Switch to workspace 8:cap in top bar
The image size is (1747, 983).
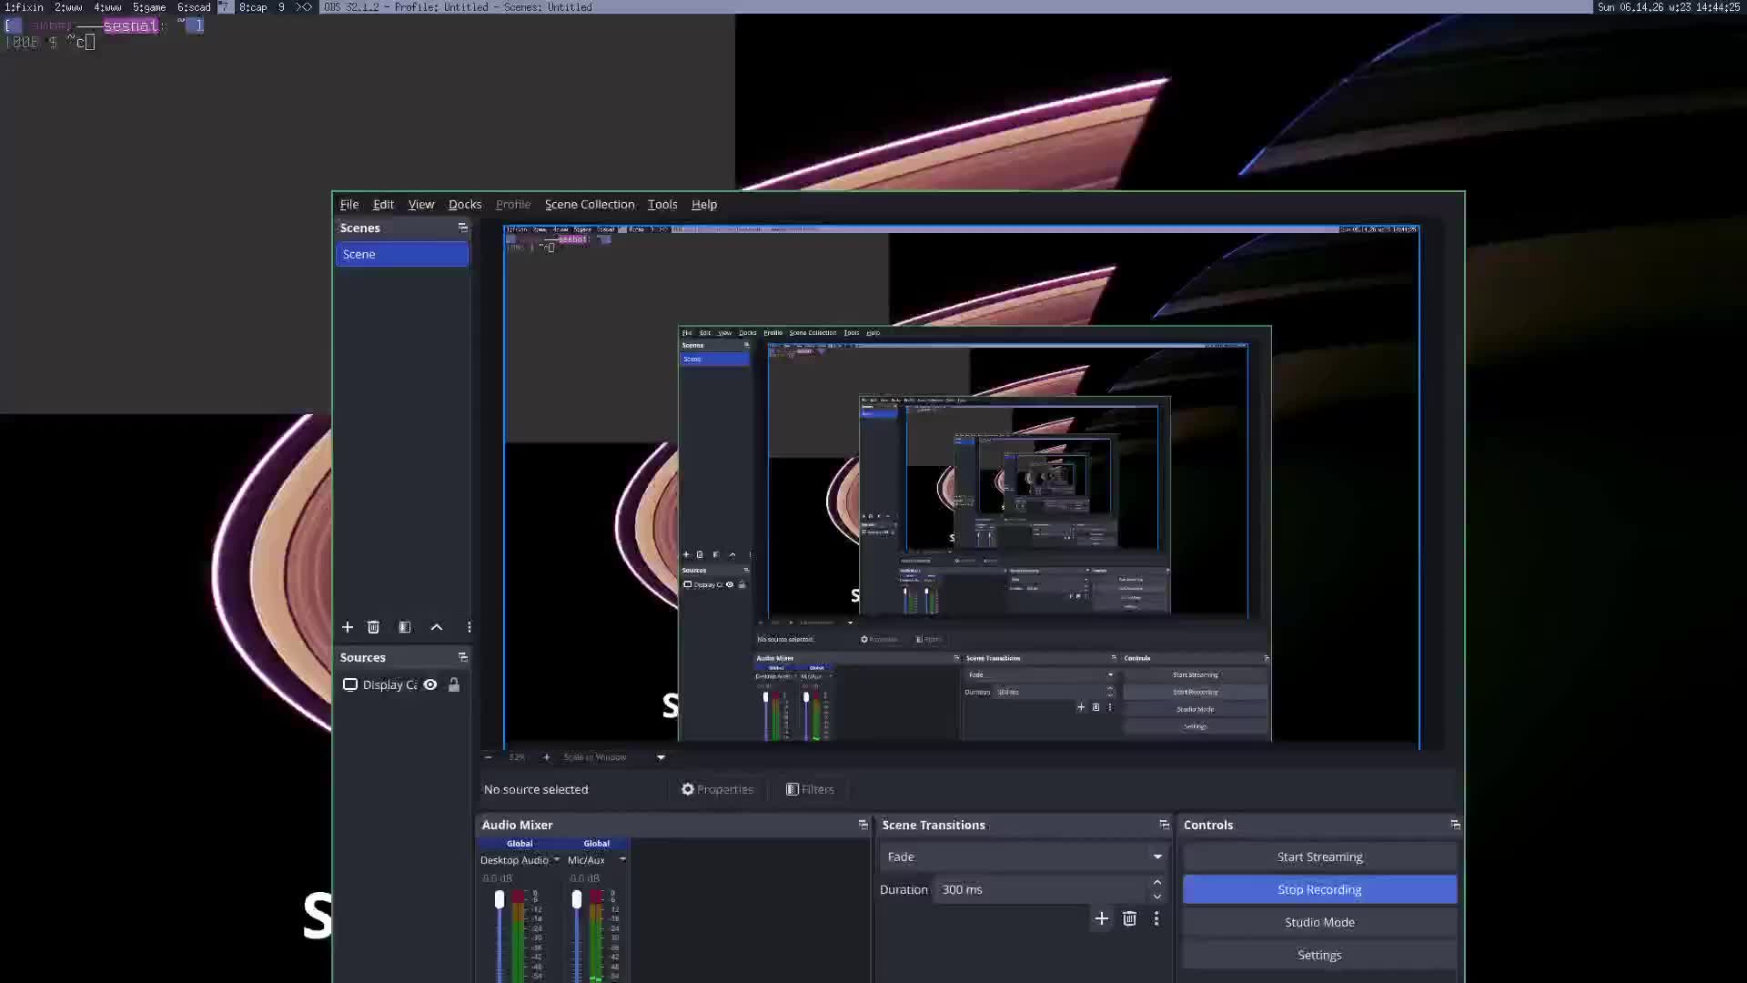pos(253,6)
